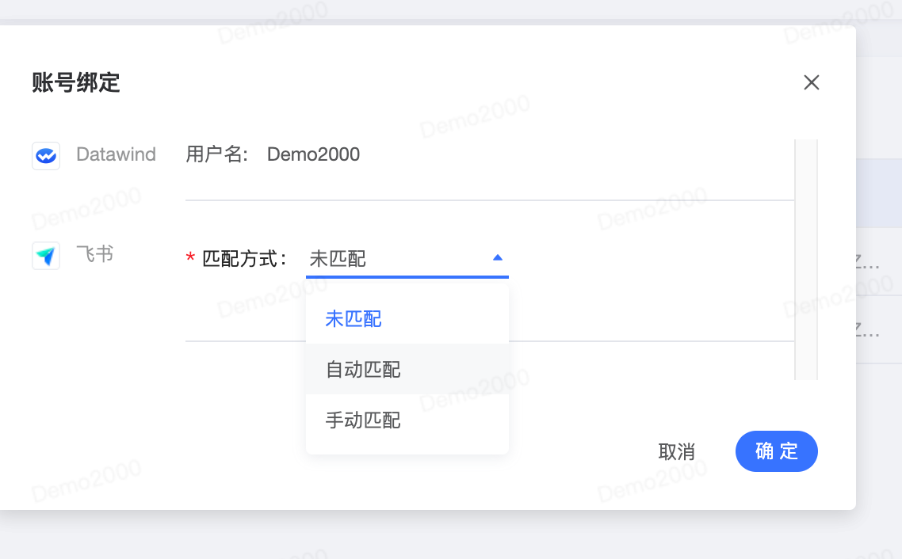Choose 自动匹配 from the dropdown list

(407, 370)
